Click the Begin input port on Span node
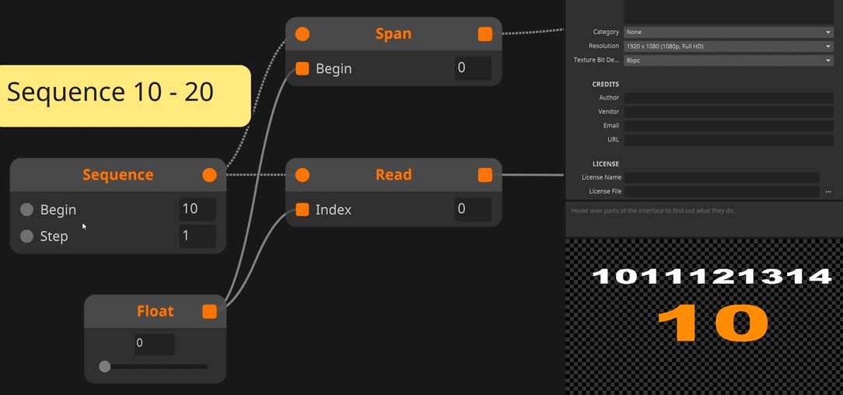Screen dimensions: 843x395 click(303, 68)
